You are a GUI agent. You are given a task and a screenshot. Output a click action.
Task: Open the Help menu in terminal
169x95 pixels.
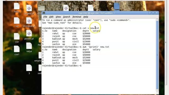86,17
